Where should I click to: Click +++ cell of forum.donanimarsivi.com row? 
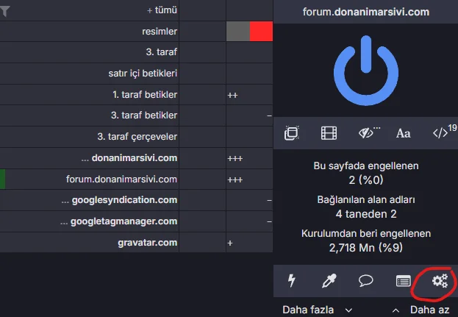point(249,179)
